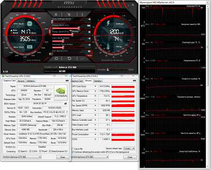The height and width of the screenshot is (170, 211).
Task: Click the NVIDIA logo in GPU-Z
Action: [61, 93]
